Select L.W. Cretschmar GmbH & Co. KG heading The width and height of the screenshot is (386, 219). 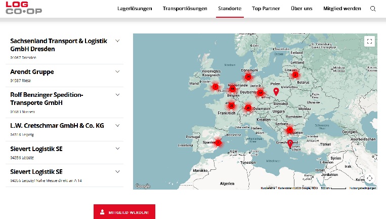(x=57, y=126)
